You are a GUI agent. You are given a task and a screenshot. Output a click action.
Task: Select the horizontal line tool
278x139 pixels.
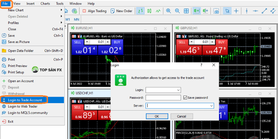pos(255,11)
